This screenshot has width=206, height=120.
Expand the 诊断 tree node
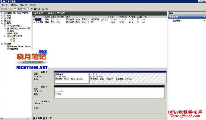[x=2, y=21]
